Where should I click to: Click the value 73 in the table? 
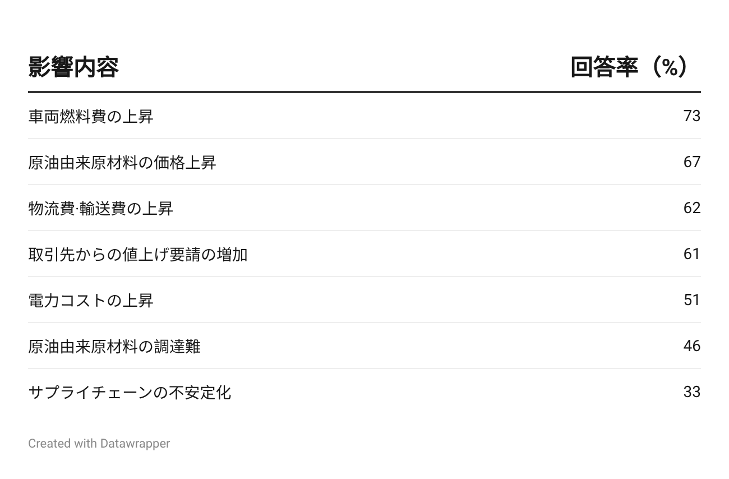[691, 116]
